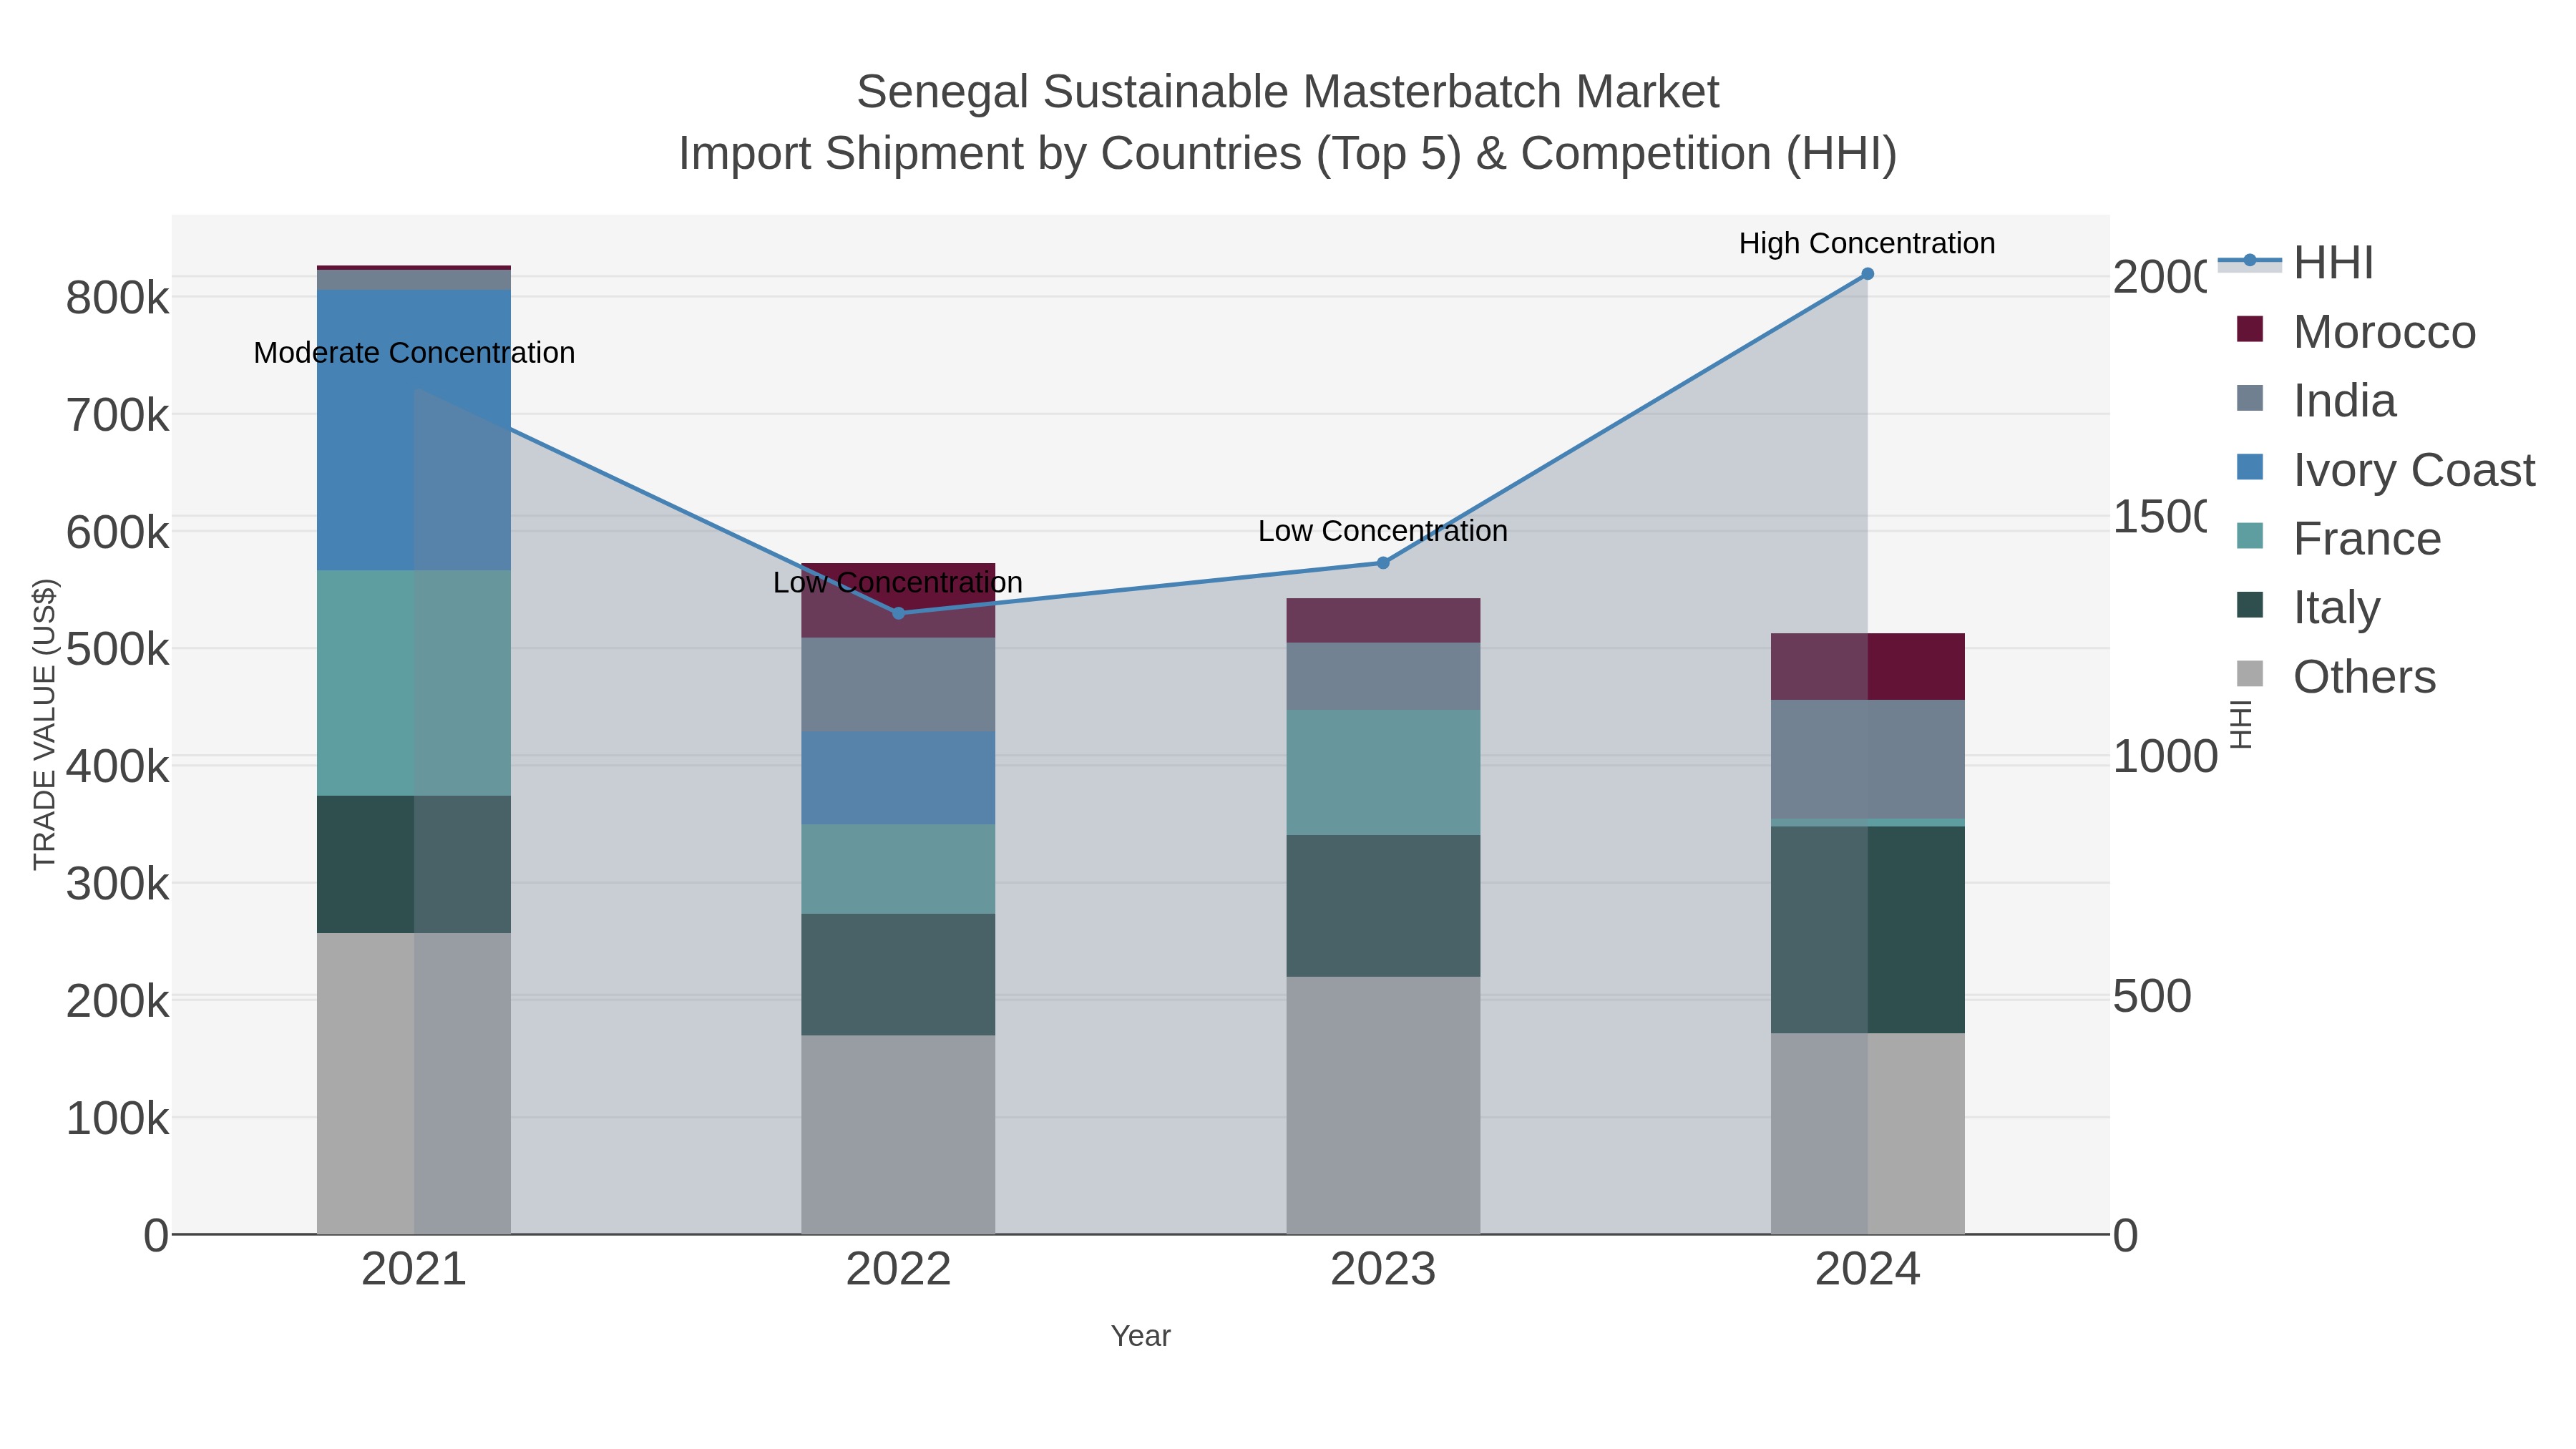This screenshot has height=1449, width=2576.
Task: Click the 2023 Italy bar segment
Action: point(1383,906)
